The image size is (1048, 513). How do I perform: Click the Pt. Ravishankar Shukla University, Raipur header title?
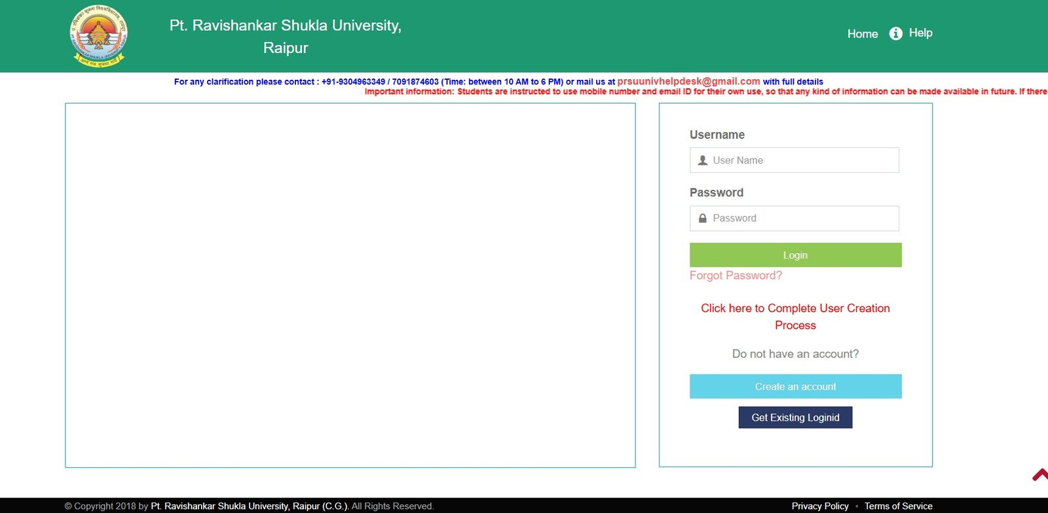click(286, 37)
